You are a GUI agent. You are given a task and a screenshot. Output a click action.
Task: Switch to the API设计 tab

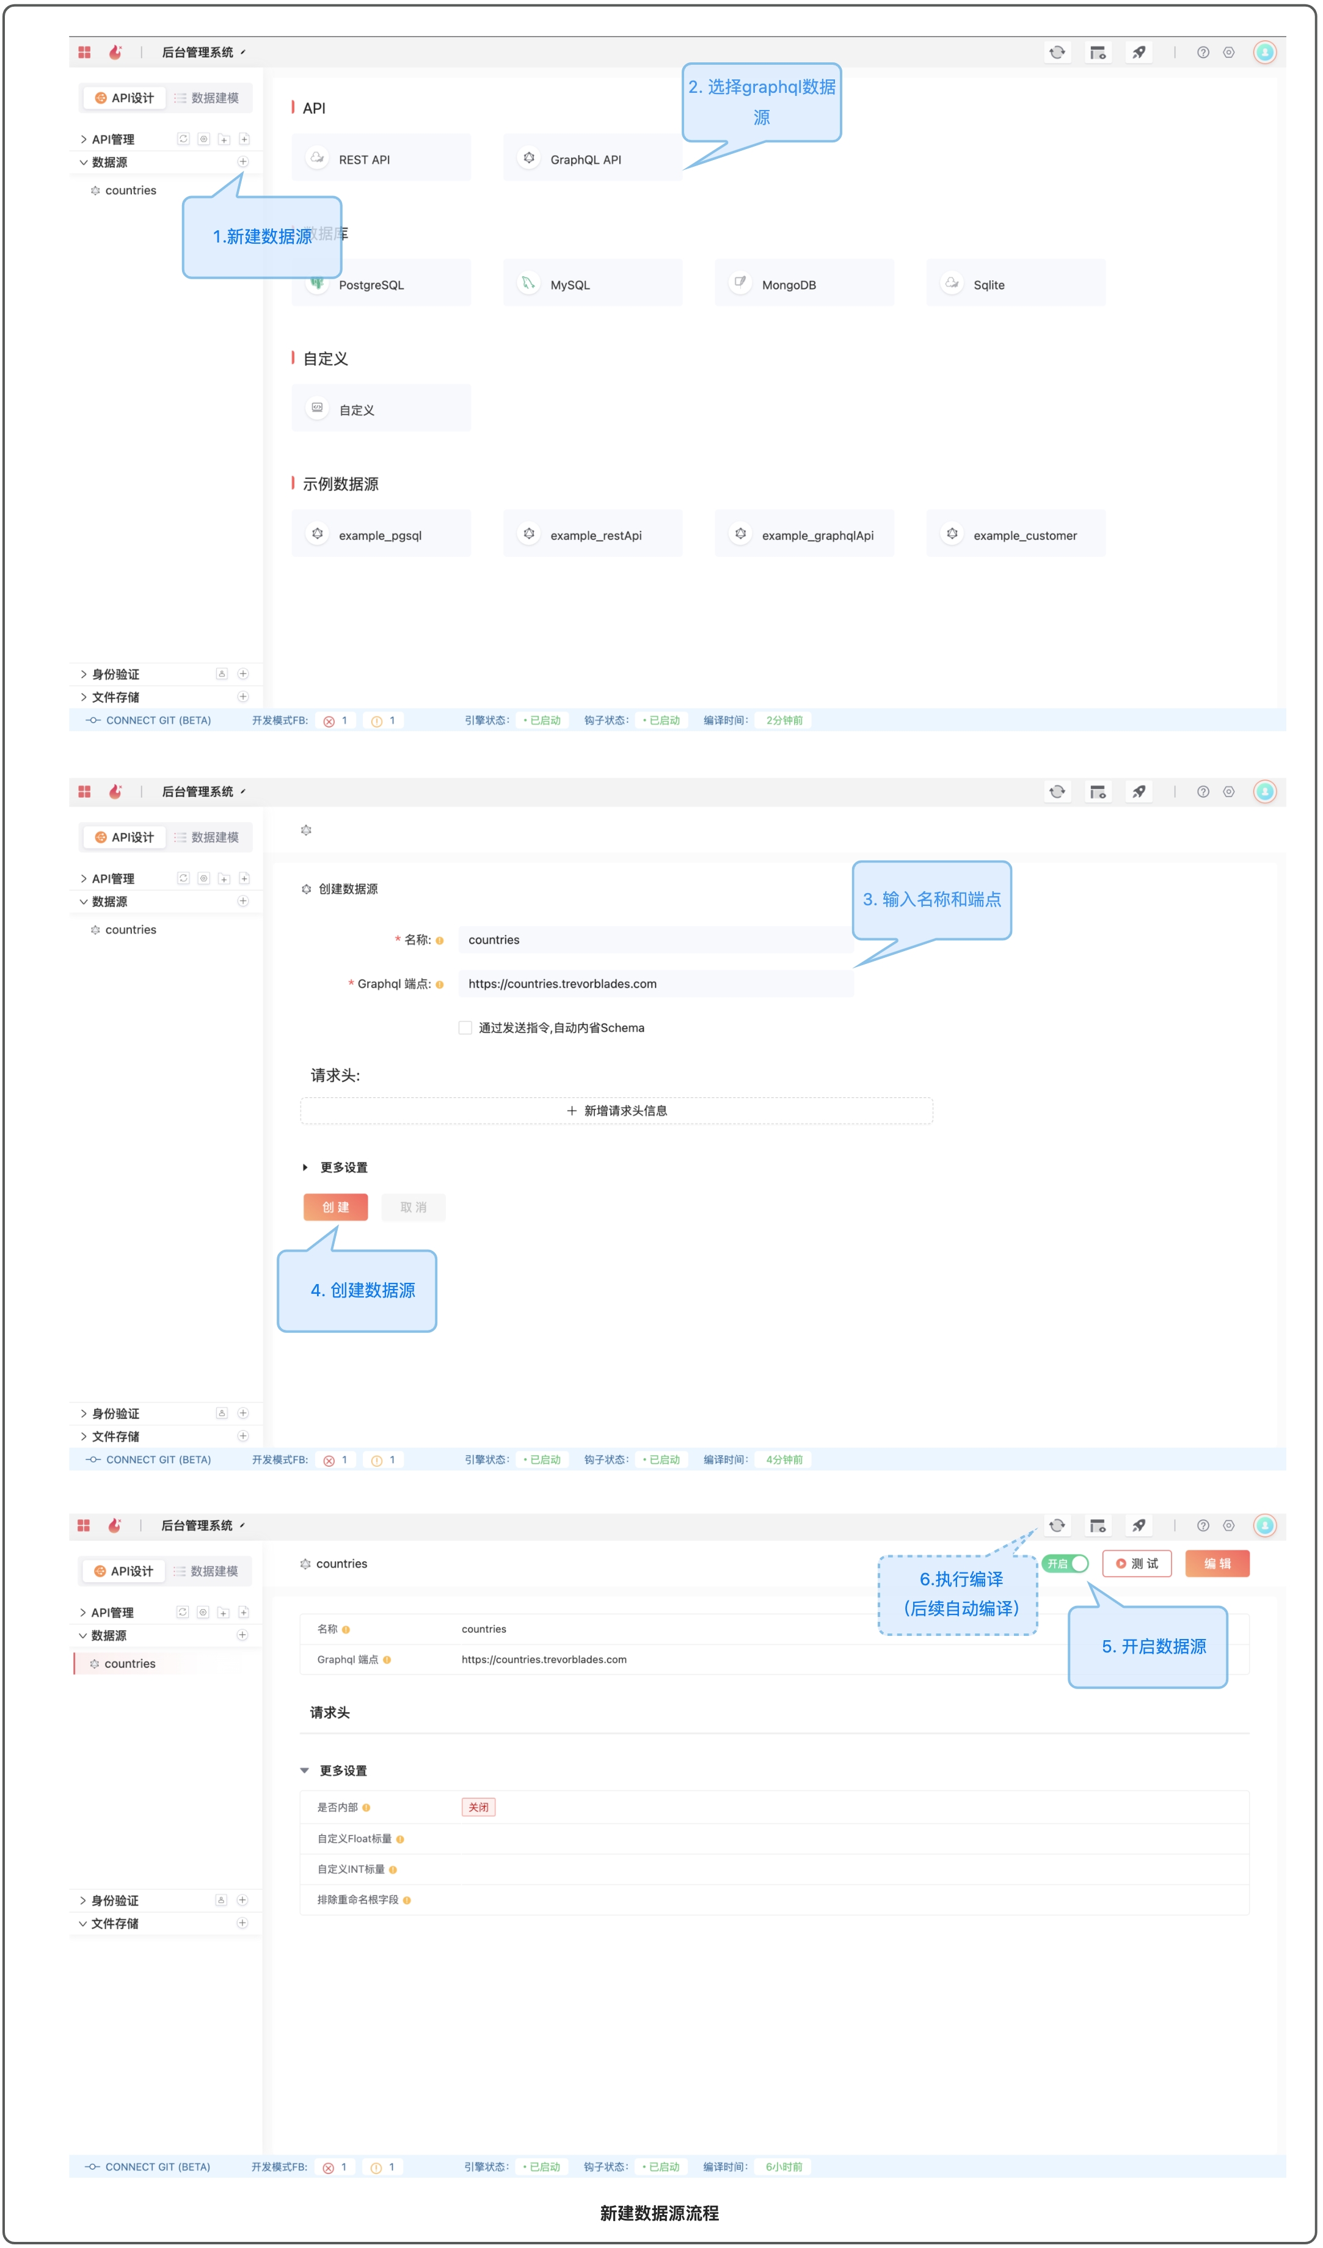[124, 98]
